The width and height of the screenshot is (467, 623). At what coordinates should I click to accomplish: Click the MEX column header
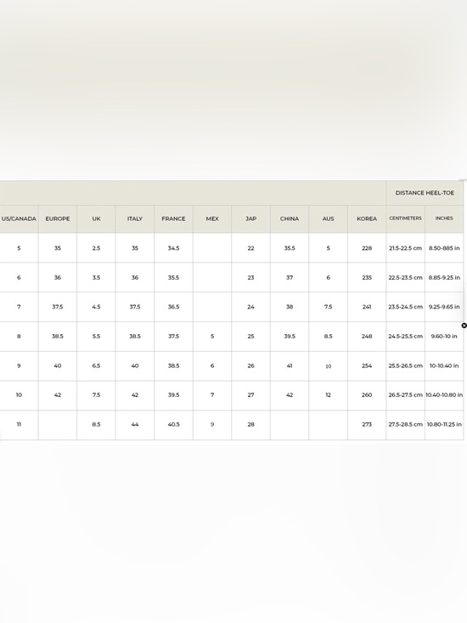212,219
